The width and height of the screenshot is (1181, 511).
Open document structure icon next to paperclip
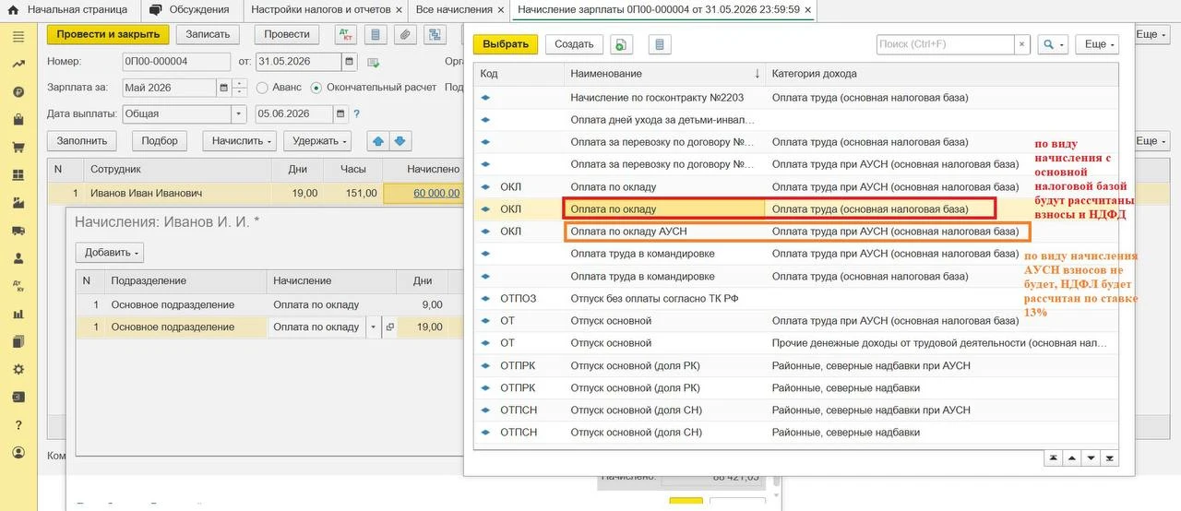pos(435,35)
